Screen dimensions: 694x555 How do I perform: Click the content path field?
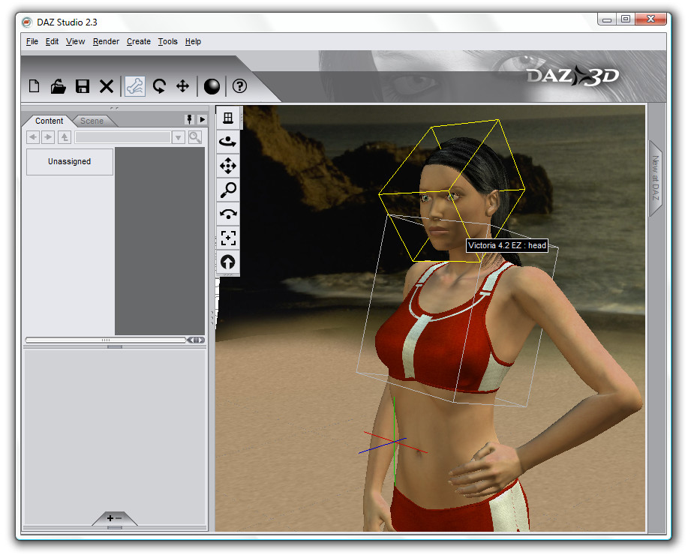click(x=123, y=138)
